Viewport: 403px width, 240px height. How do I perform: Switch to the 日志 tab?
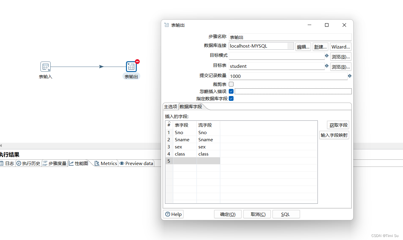click(7, 163)
